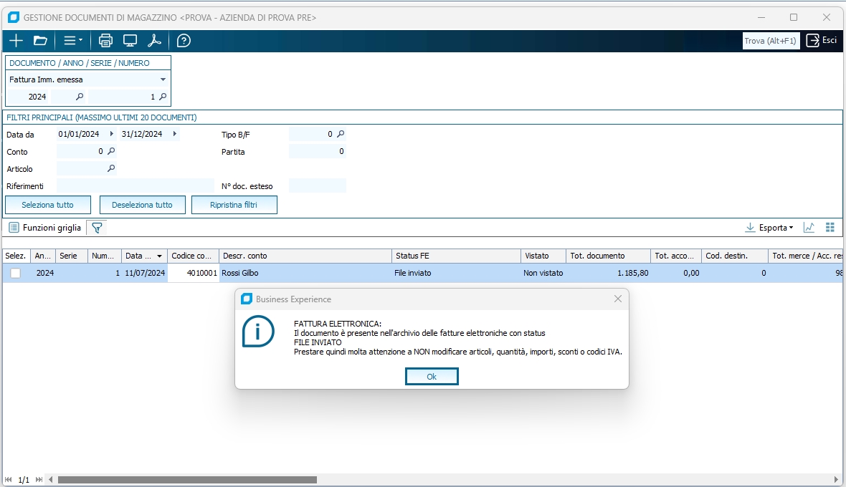Click the N° doc. esteso field

[x=317, y=186]
